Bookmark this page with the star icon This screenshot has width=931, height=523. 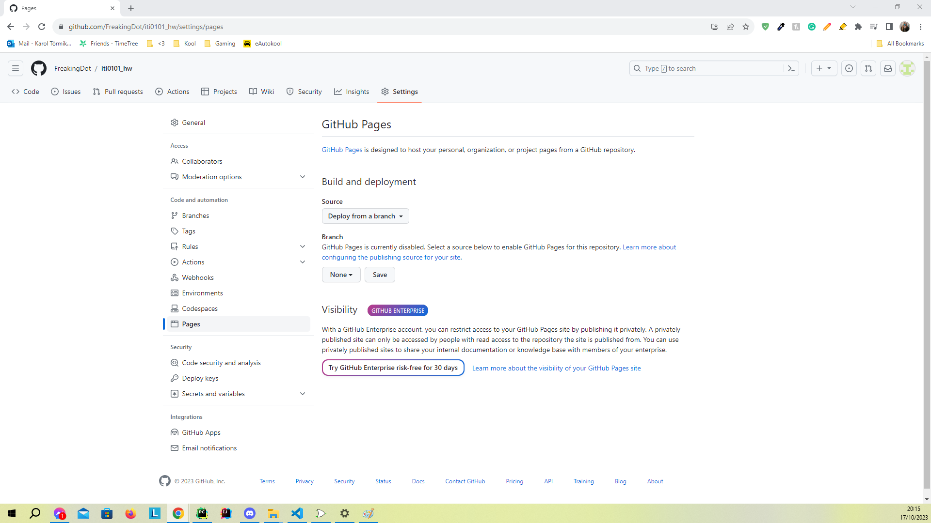click(x=746, y=27)
